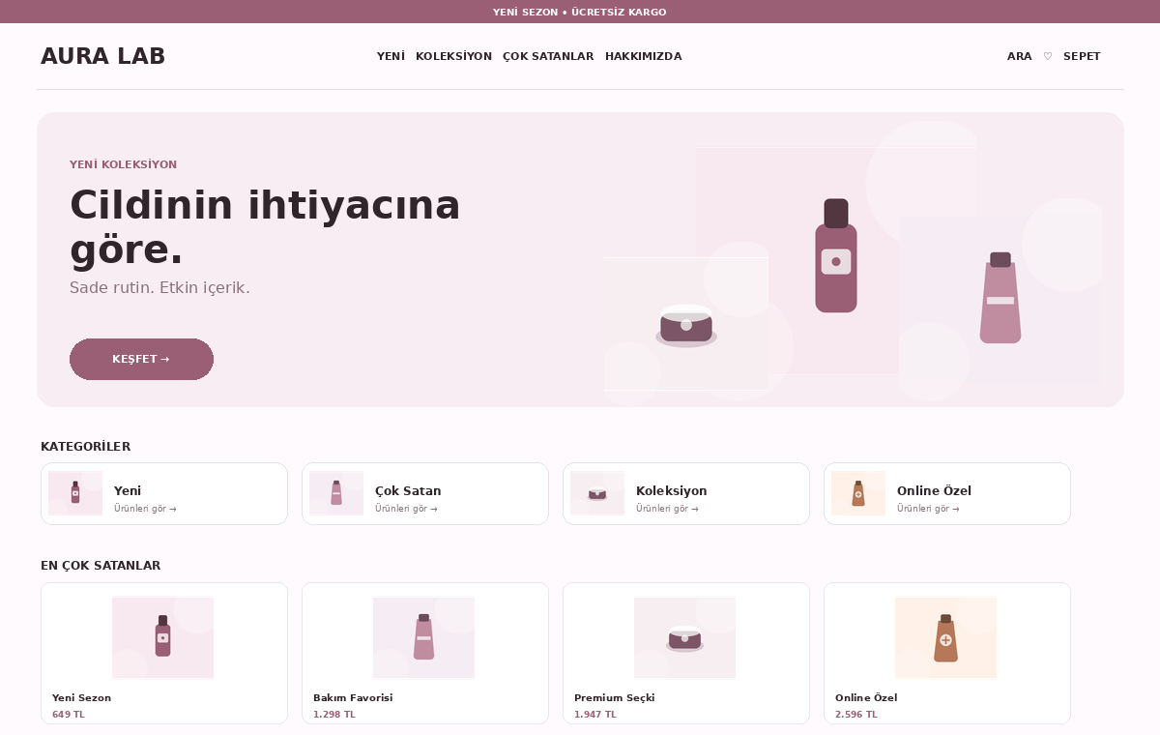1160x735 pixels.
Task: Open the Yeni Sezon product image
Action: click(162, 637)
